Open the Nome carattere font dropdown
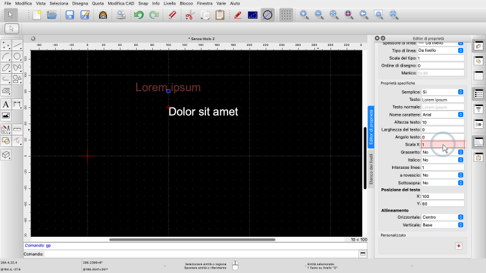The image size is (486, 273). pyautogui.click(x=443, y=115)
